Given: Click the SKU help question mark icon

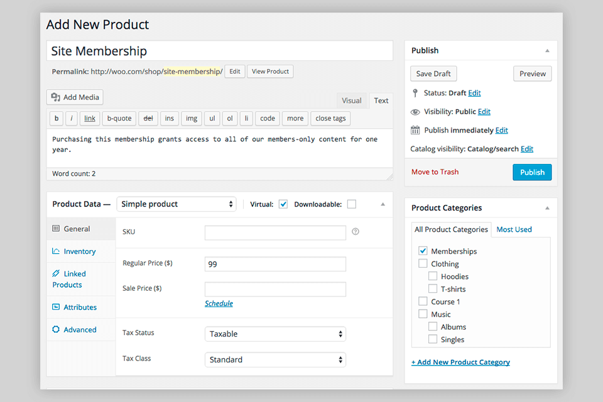Looking at the screenshot, I should pos(356,232).
